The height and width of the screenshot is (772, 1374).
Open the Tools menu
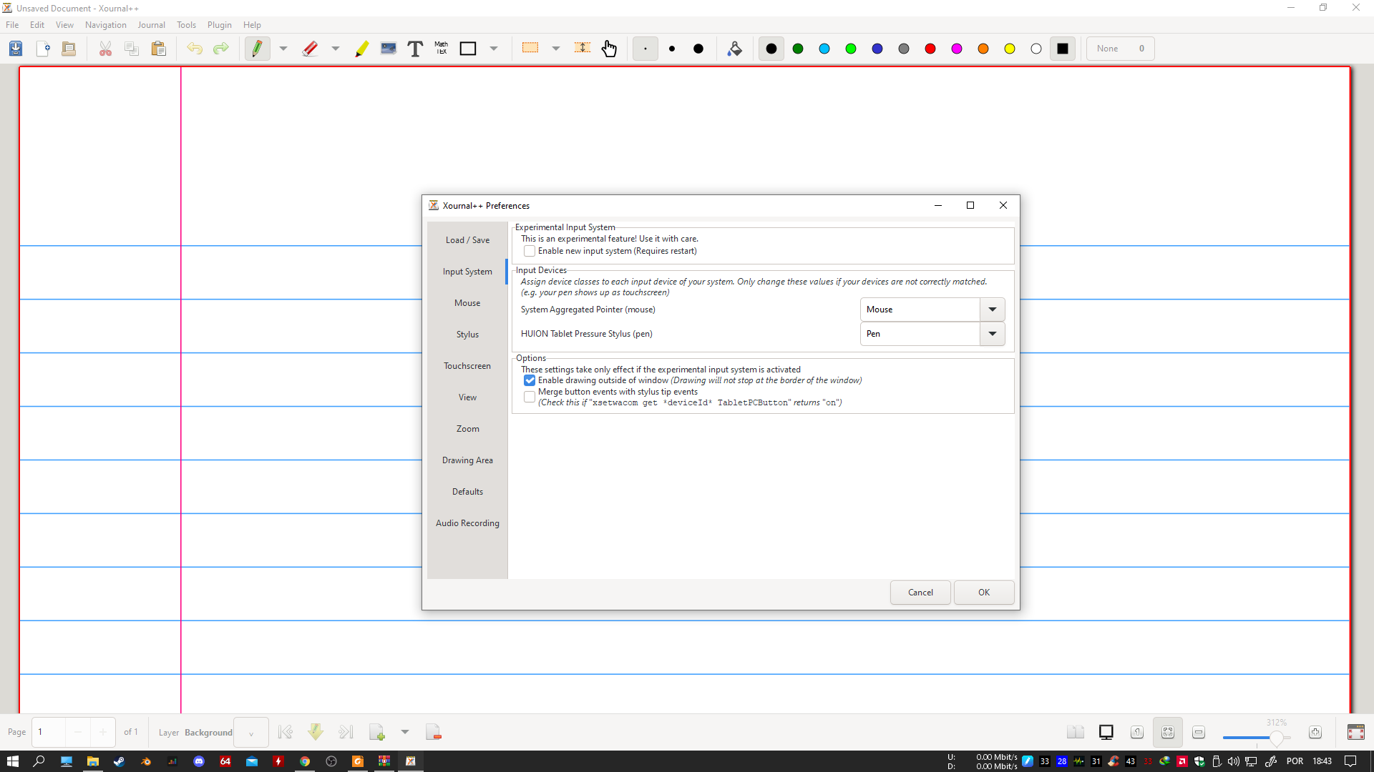click(186, 25)
